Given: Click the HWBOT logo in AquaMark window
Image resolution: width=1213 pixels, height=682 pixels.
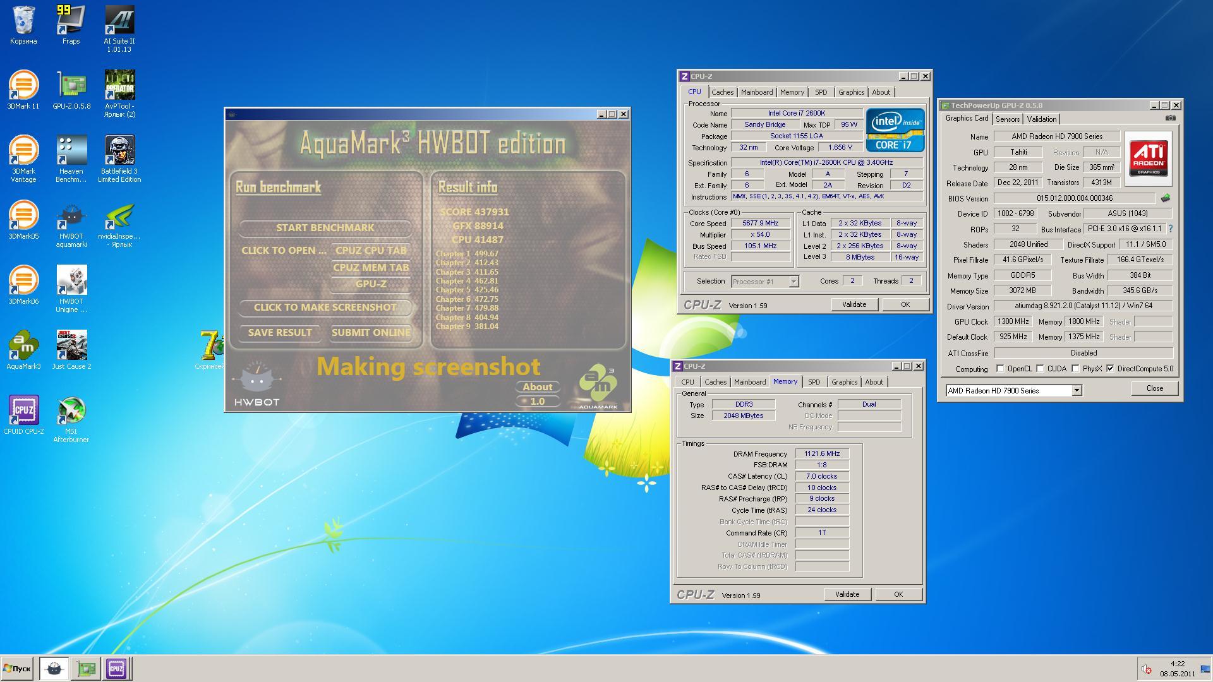Looking at the screenshot, I should pos(256,383).
